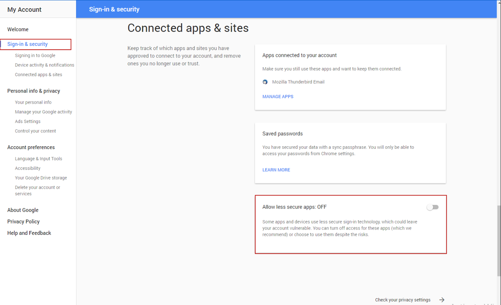Open MANAGE APPS link
Screen dimensions: 501x305
pyautogui.click(x=278, y=97)
